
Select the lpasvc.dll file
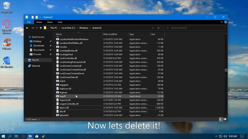pos(110,108)
